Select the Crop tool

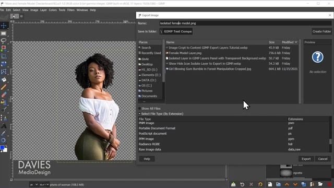(x=4, y=56)
